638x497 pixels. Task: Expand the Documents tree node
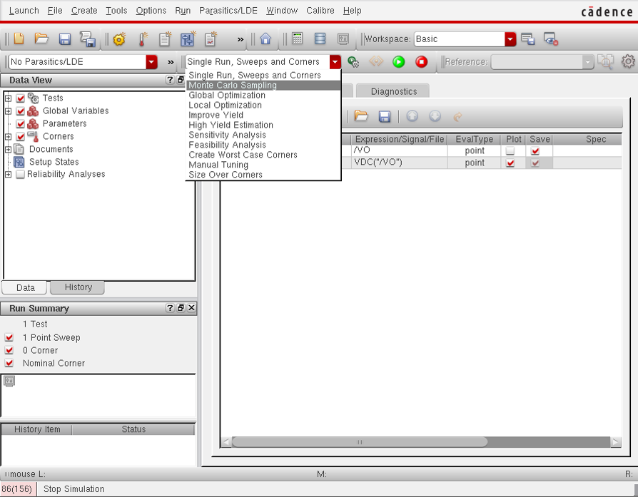pyautogui.click(x=8, y=149)
